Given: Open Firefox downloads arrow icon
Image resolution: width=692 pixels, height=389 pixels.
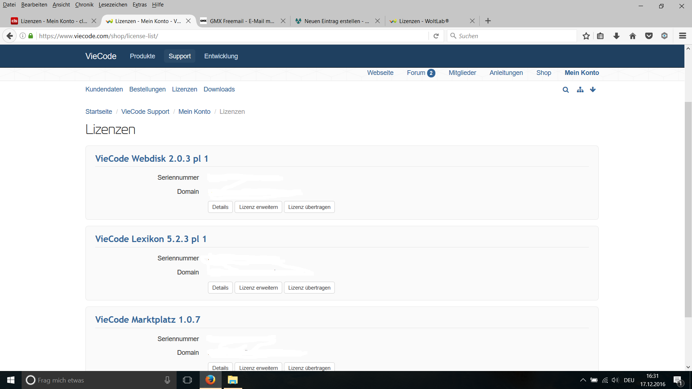Looking at the screenshot, I should (x=616, y=36).
